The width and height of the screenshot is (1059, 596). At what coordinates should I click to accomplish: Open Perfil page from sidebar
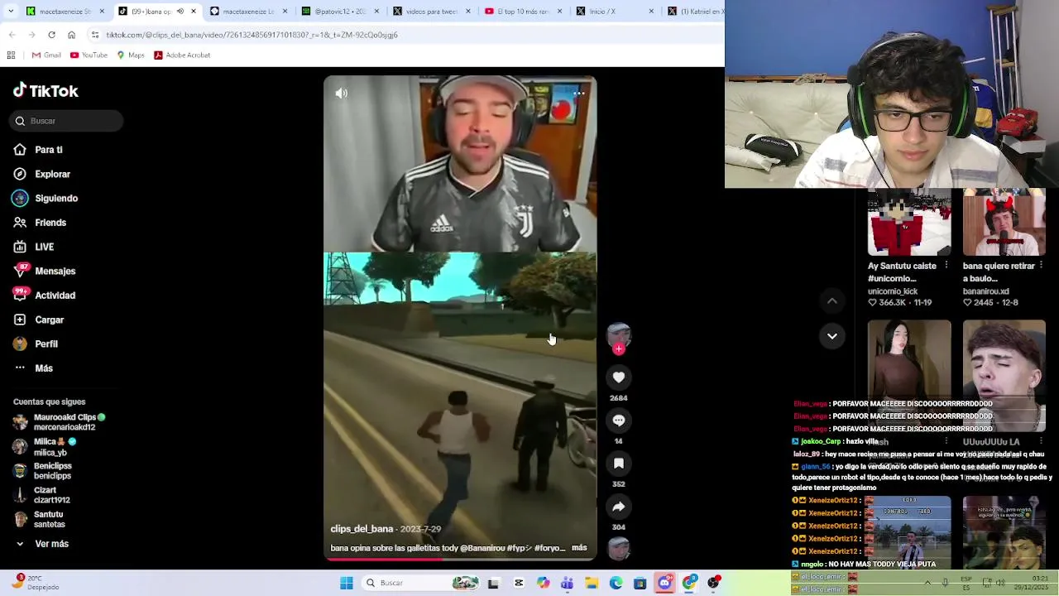[36, 344]
